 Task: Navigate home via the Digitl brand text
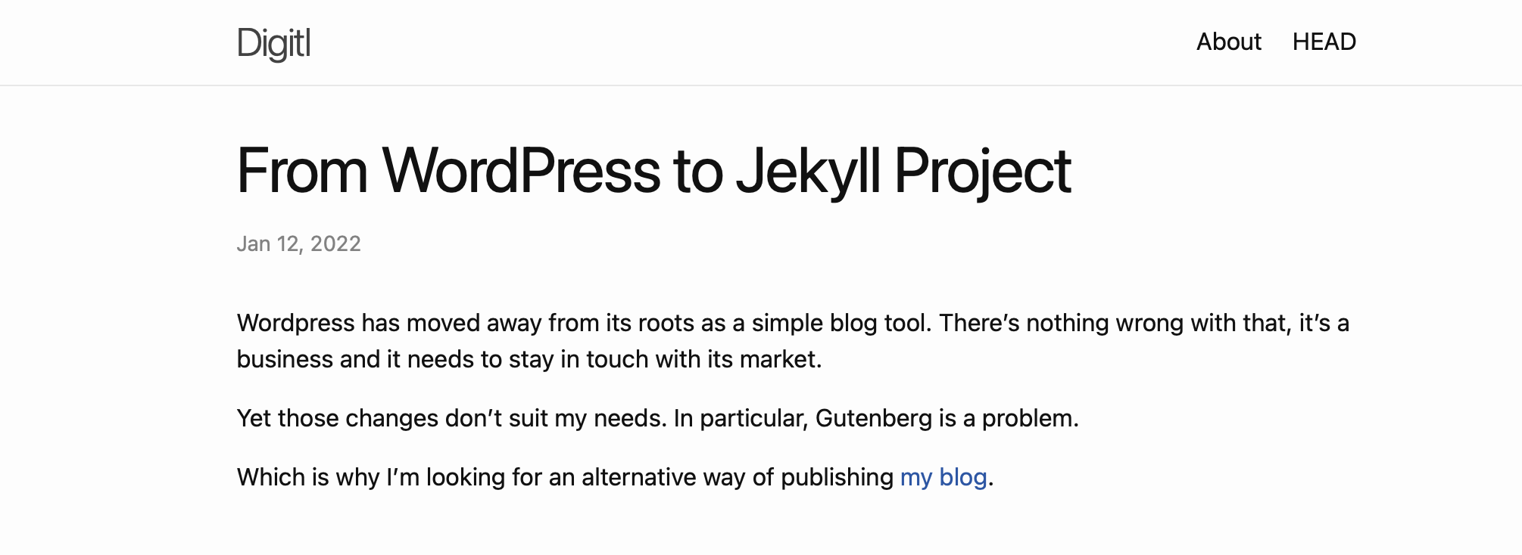point(273,43)
